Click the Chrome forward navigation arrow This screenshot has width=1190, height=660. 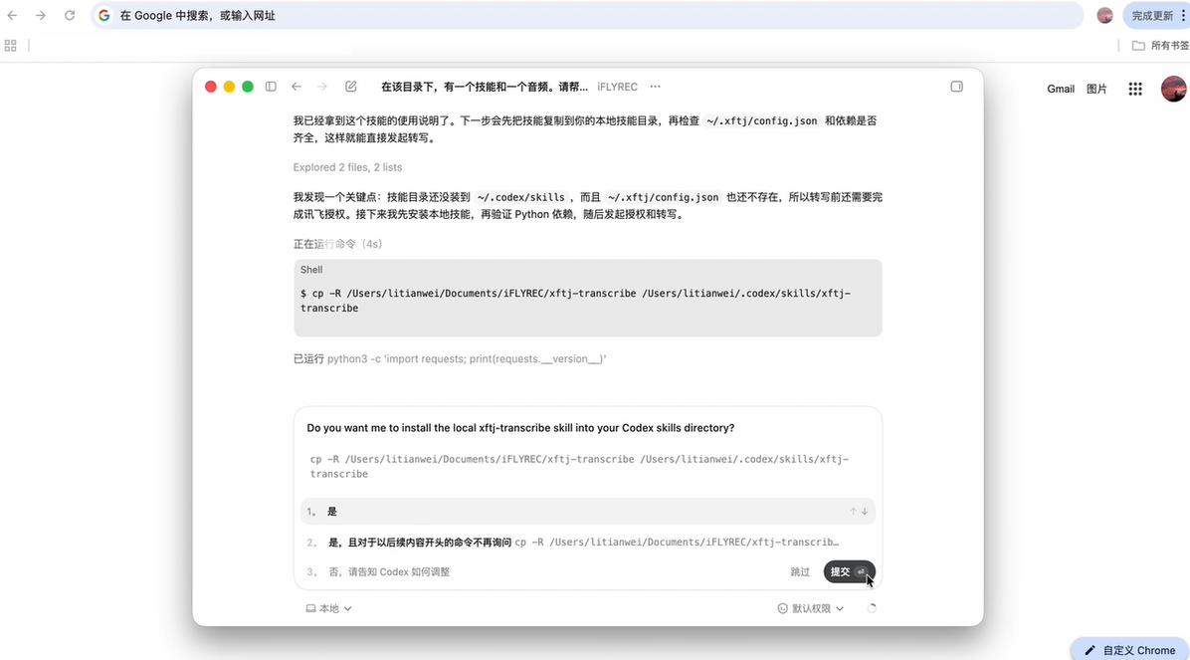coord(40,15)
